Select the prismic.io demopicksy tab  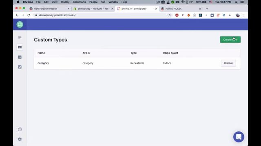[137, 9]
